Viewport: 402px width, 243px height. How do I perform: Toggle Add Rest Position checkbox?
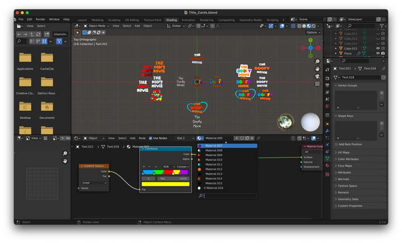336,144
